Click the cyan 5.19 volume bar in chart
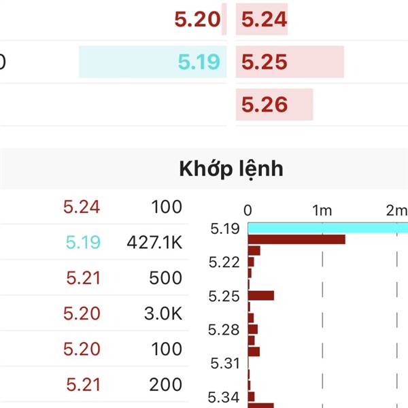408x408 pixels. (x=326, y=228)
